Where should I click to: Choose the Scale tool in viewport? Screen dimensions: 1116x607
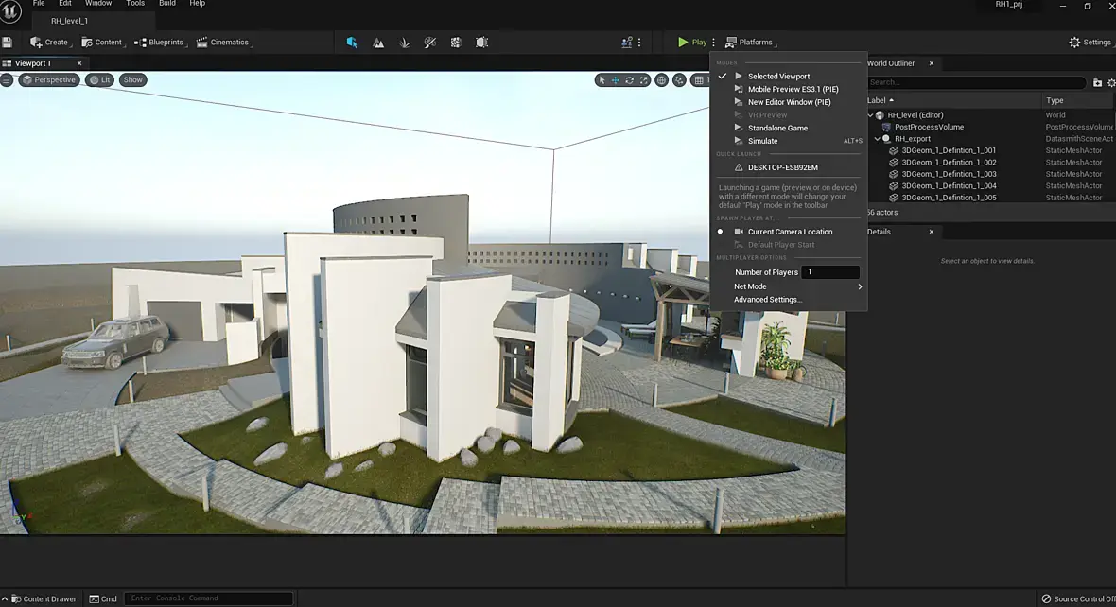pyautogui.click(x=643, y=80)
